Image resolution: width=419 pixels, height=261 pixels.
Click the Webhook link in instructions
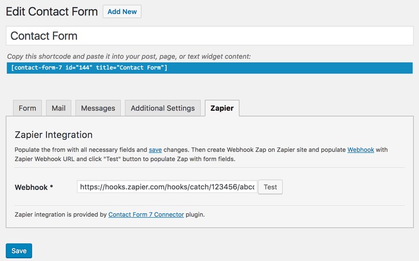click(x=361, y=150)
